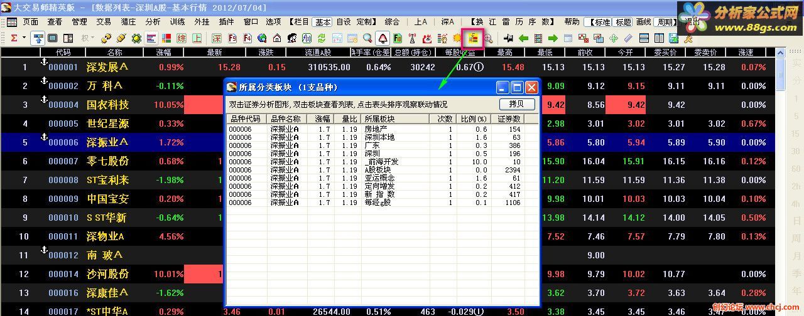This screenshot has width=804, height=316.
Task: Click the F4 toolbar icon
Action: point(247,38)
